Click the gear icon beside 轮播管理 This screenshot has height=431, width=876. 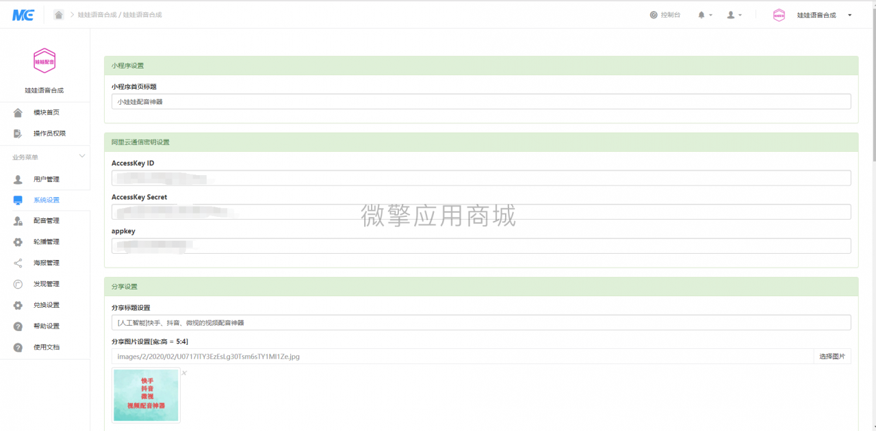click(18, 242)
